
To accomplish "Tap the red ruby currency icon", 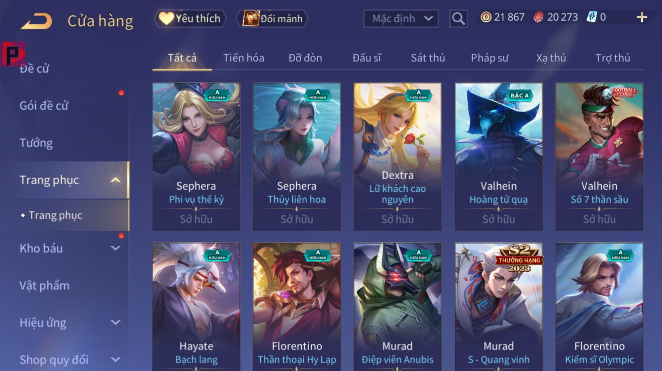I will point(538,17).
